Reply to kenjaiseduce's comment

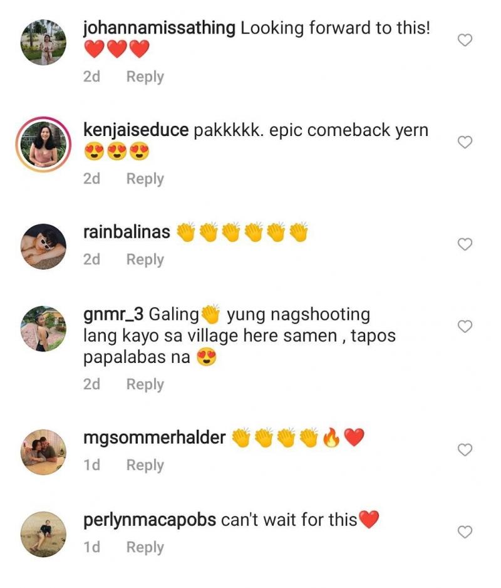click(145, 179)
